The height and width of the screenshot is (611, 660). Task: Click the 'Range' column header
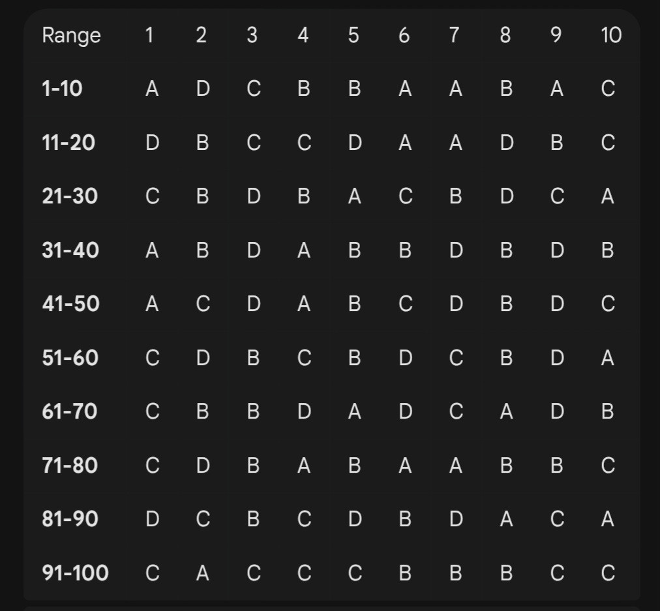(x=71, y=36)
